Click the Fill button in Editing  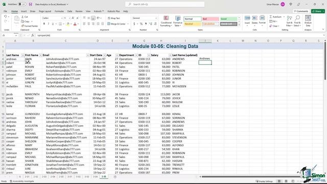[x=273, y=21]
